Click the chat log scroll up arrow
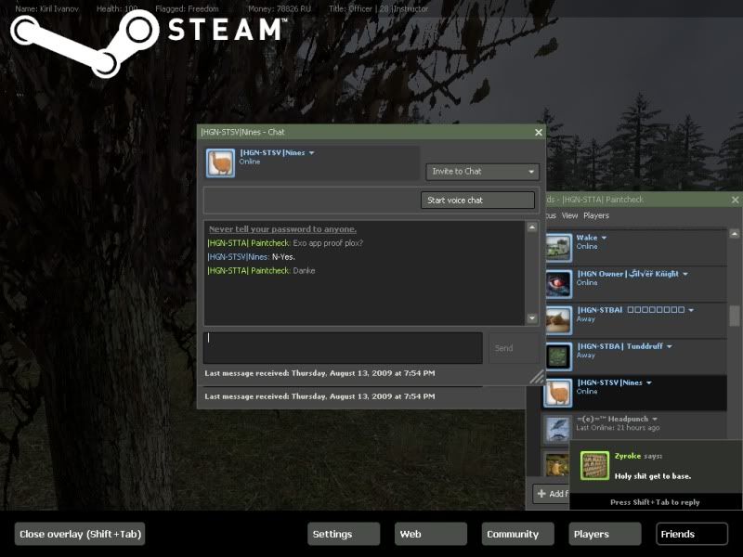Viewport: 743px width, 557px height. 532,227
